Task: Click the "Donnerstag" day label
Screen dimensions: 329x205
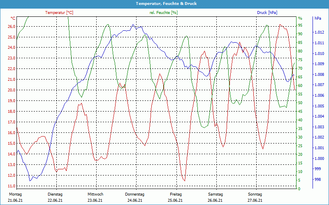Action: point(135,194)
